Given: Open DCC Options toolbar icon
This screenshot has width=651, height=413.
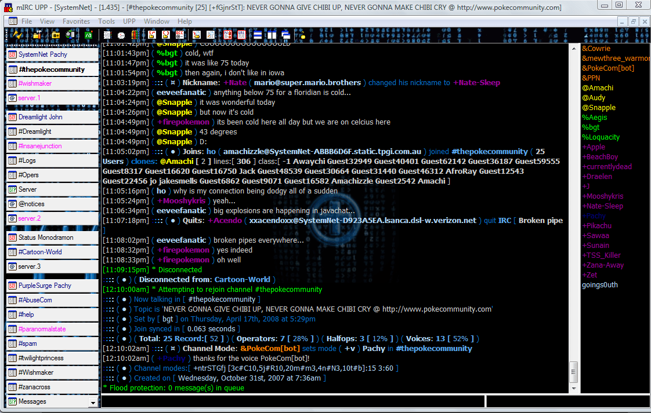Looking at the screenshot, I should coord(180,35).
